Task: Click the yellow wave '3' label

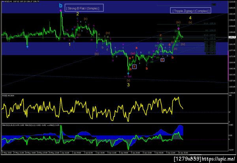Action: tap(128, 85)
